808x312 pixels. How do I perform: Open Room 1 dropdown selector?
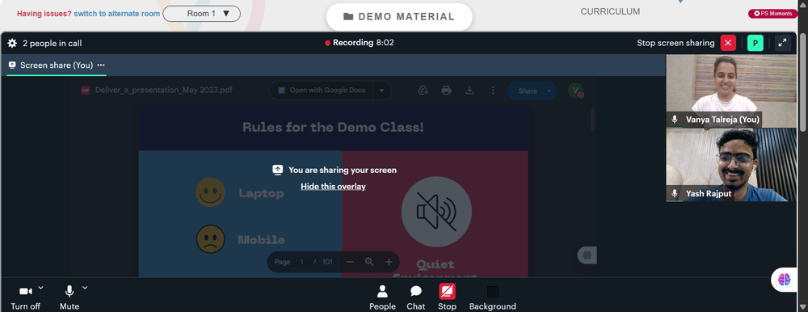201,14
